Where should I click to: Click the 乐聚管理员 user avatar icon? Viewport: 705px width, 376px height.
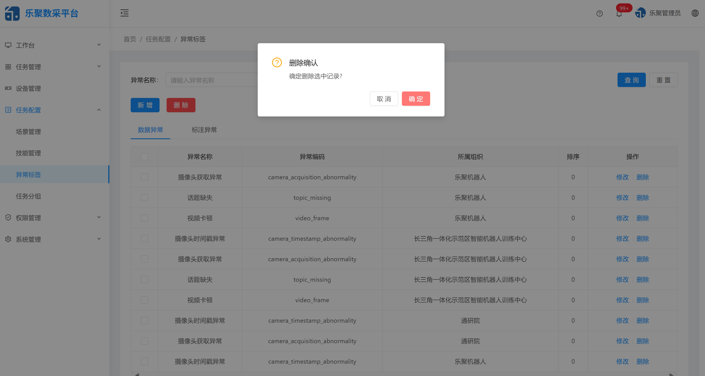[640, 13]
